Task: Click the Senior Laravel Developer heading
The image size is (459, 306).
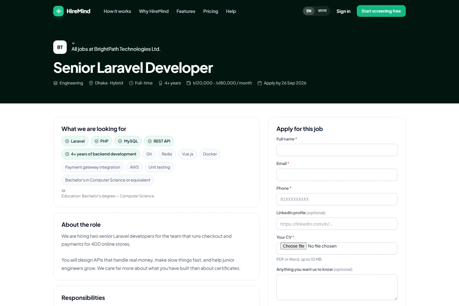Action: click(x=133, y=68)
